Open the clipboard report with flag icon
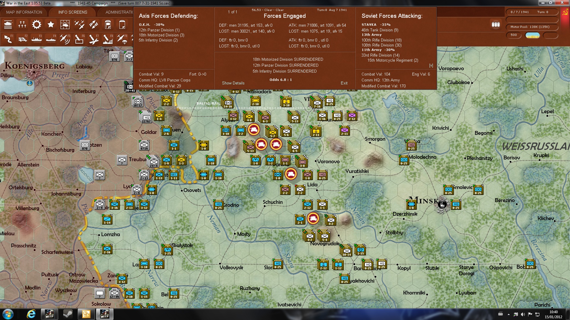 [x=108, y=25]
